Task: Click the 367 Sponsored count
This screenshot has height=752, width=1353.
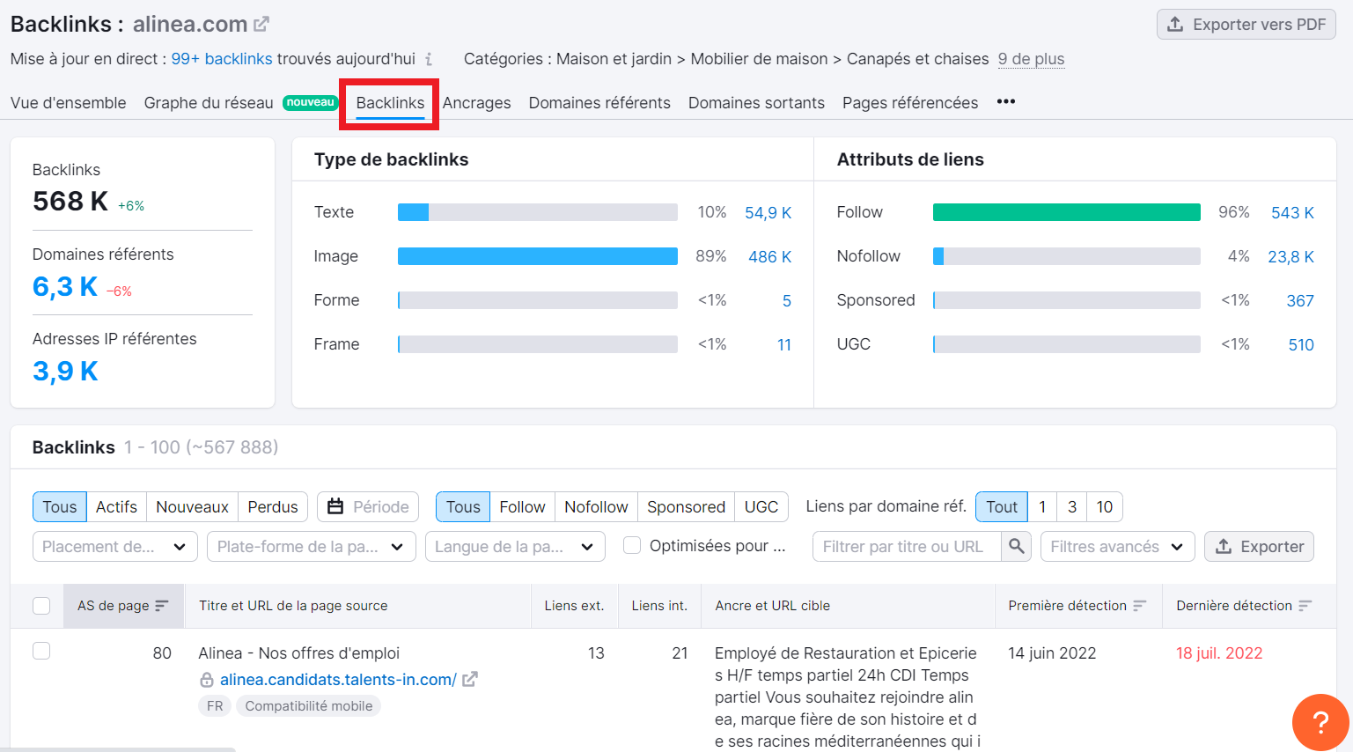Action: [x=1300, y=300]
